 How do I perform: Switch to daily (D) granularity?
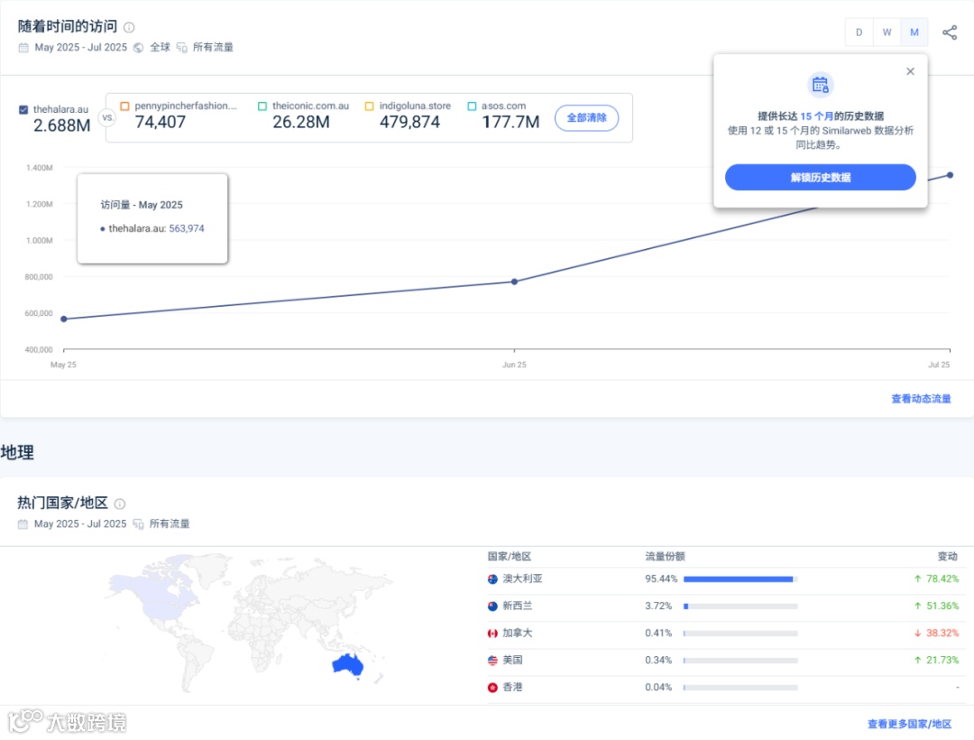coord(859,32)
